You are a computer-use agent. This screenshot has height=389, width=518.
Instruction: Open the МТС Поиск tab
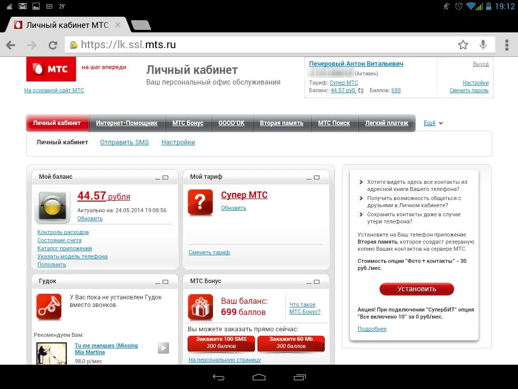(334, 123)
